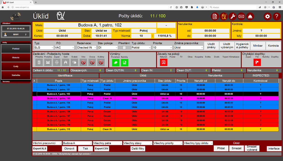Toggle the Župan guest request
Viewport: 283px width, 161px height.
click(x=57, y=62)
